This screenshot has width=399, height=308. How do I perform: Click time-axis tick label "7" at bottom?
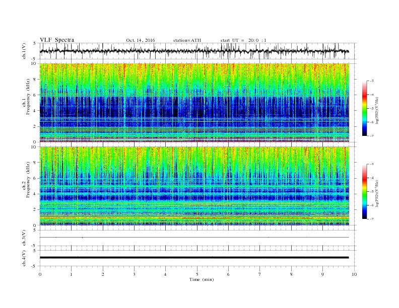(260, 274)
